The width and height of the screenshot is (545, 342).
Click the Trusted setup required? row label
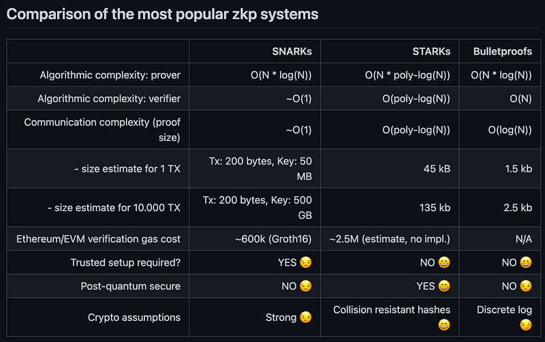(x=125, y=263)
